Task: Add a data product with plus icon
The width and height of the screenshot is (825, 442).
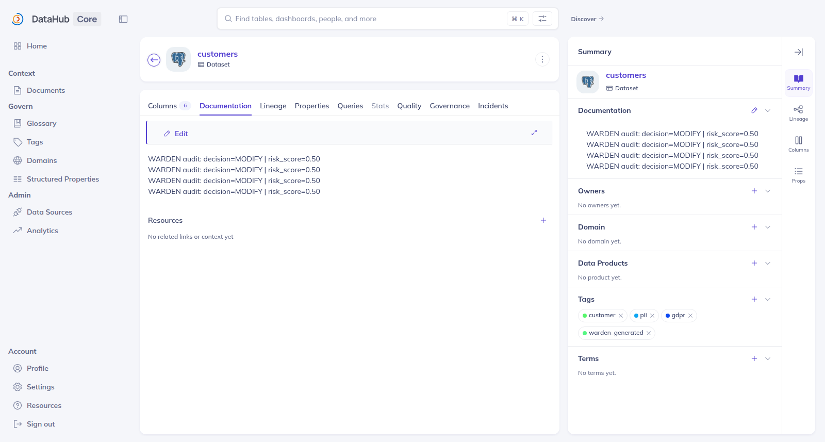Action: click(754, 263)
